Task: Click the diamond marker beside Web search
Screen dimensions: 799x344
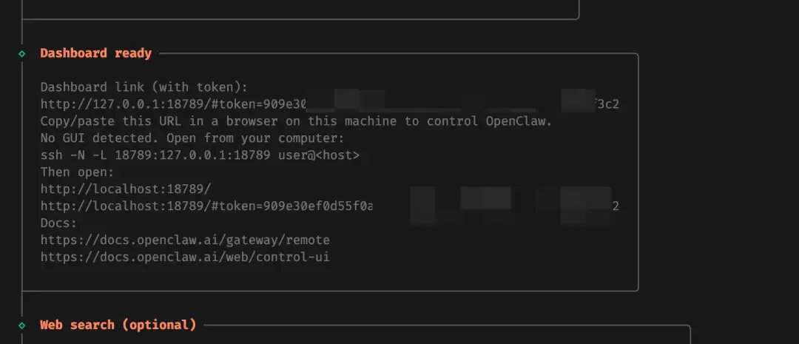Action: (x=22, y=325)
